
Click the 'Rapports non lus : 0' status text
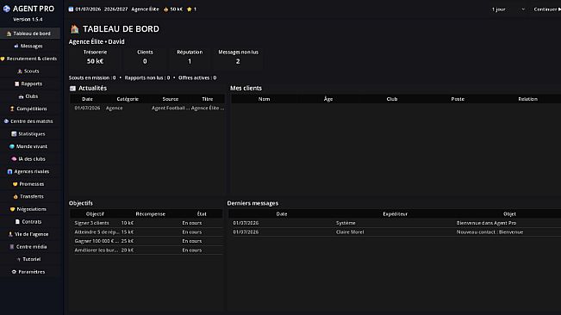click(147, 77)
